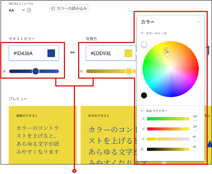
Task: Click the G value field 217
Action: pyautogui.click(x=195, y=127)
